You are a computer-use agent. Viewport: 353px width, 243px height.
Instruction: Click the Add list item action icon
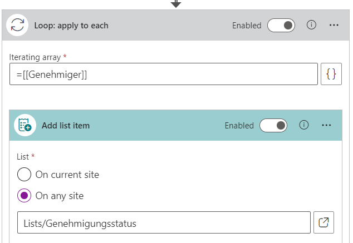click(24, 126)
